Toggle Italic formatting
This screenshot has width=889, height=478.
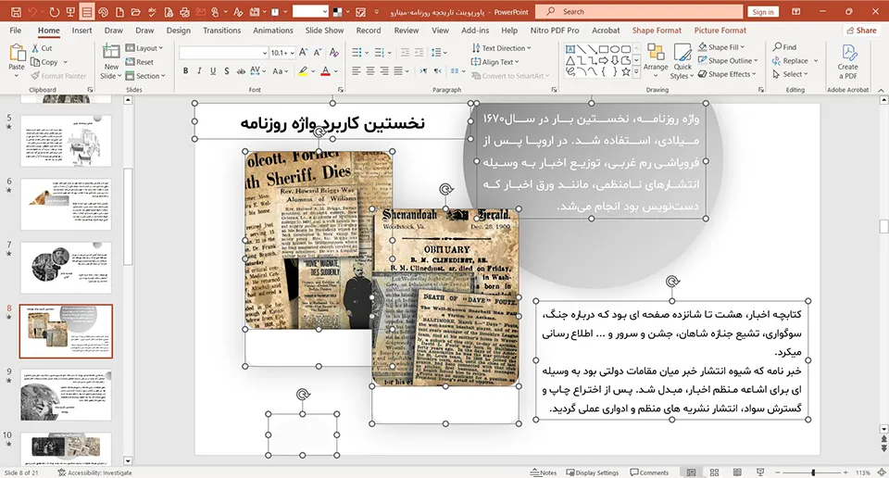199,71
